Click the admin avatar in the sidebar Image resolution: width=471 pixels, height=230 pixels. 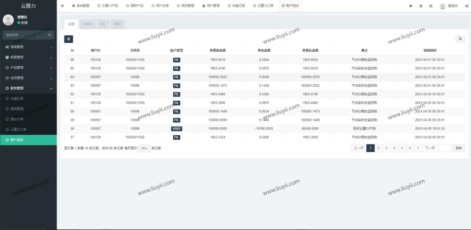pyautogui.click(x=8, y=20)
